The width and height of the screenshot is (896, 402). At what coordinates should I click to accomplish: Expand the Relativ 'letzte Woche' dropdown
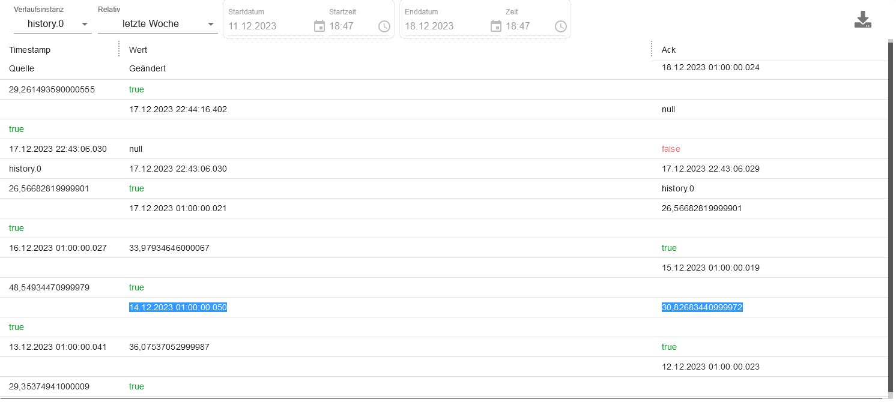[157, 24]
